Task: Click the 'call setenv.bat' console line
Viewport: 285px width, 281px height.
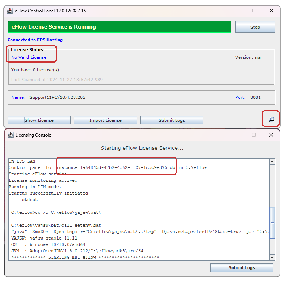Action: coord(56,225)
